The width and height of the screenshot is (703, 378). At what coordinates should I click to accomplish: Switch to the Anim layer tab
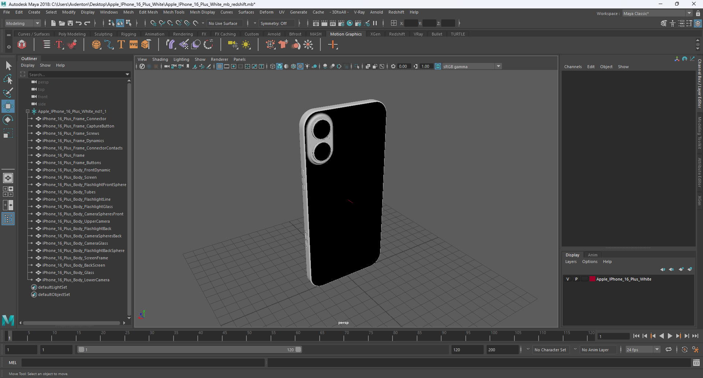coord(592,255)
